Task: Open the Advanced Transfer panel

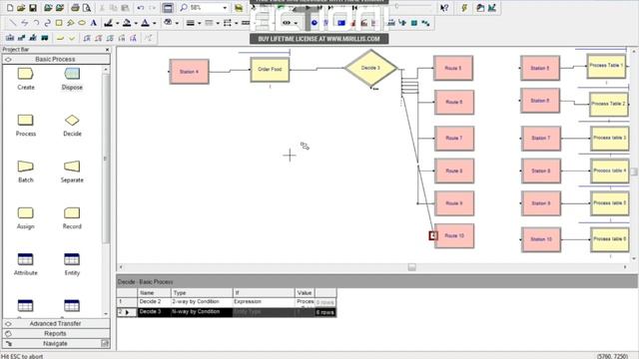Action: 56,323
